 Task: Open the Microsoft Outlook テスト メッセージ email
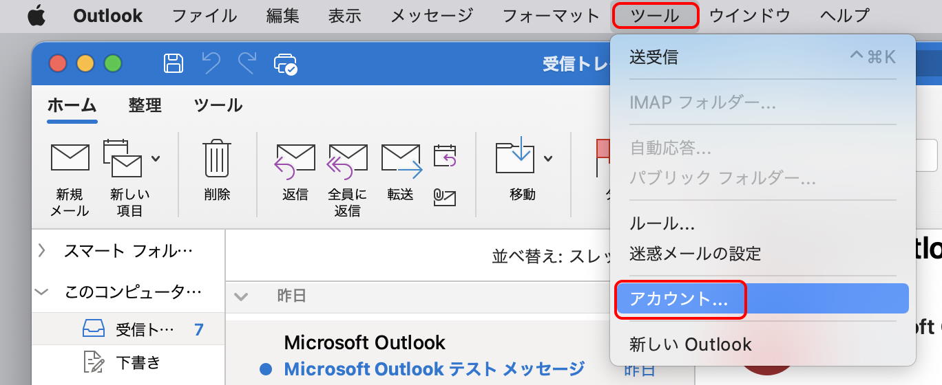click(434, 369)
